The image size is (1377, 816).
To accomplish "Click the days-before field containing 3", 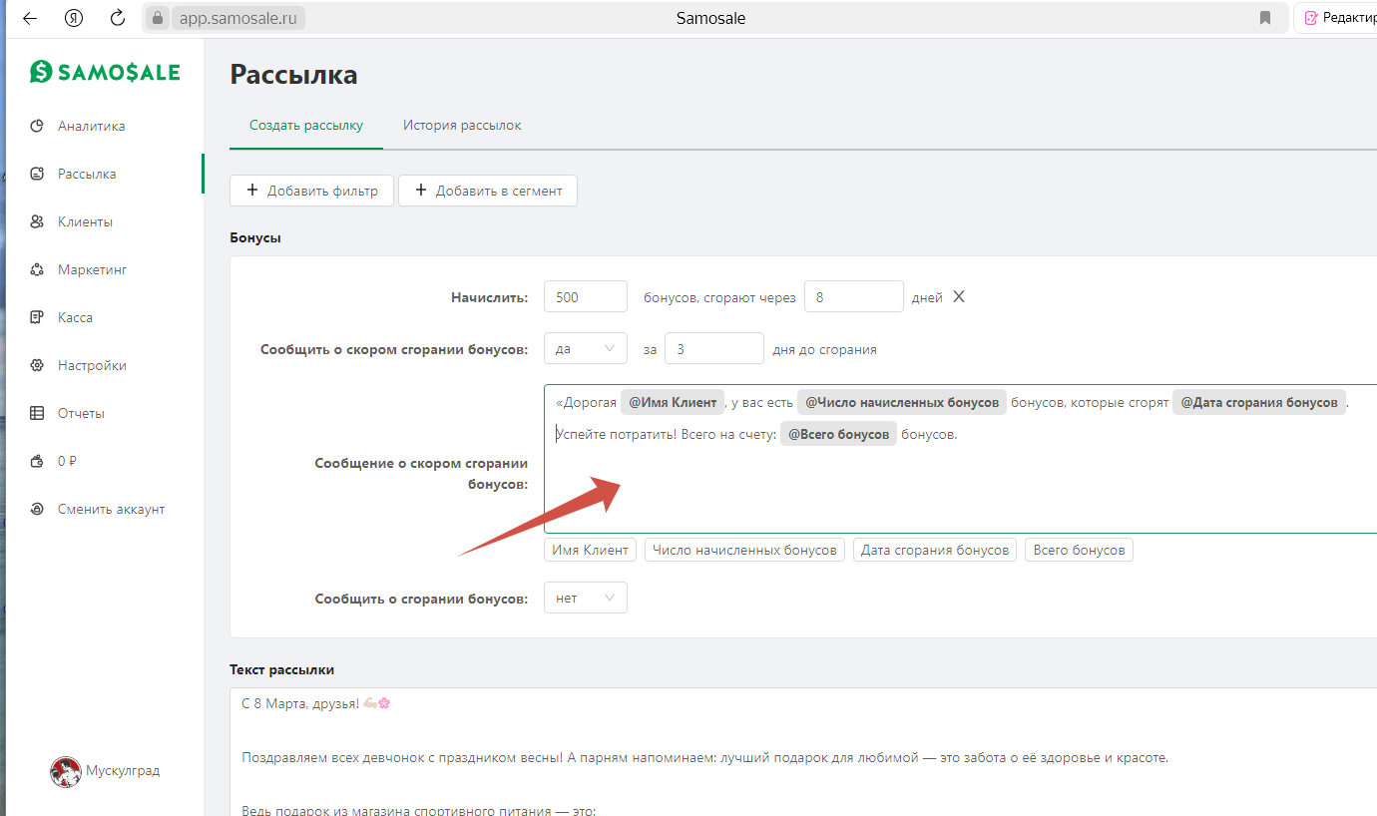I will [x=714, y=349].
